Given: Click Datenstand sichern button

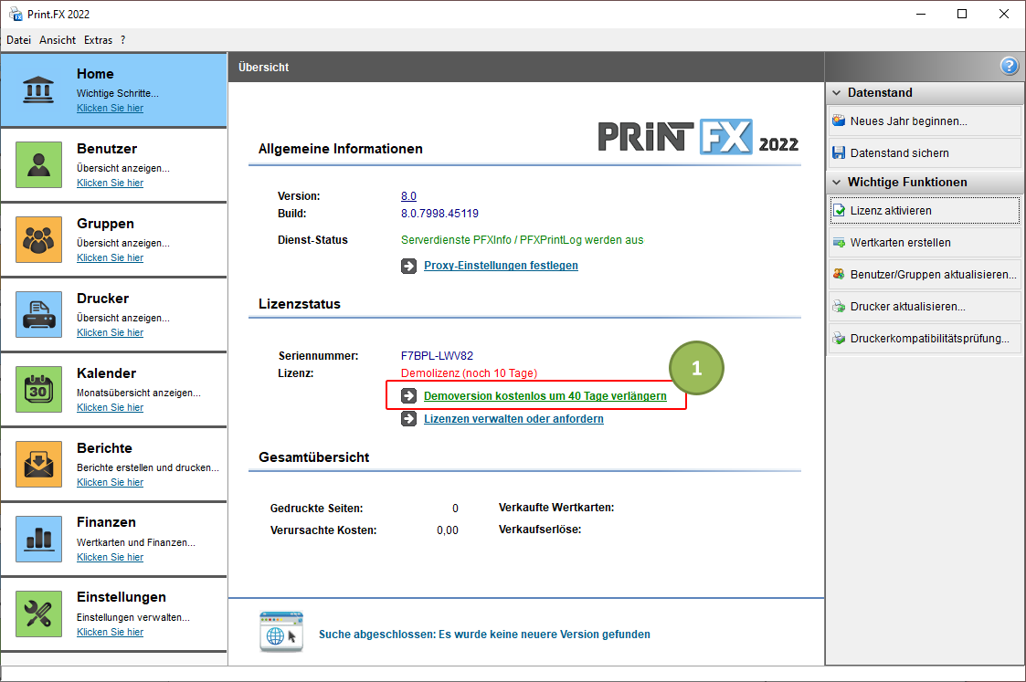Looking at the screenshot, I should pyautogui.click(x=925, y=153).
